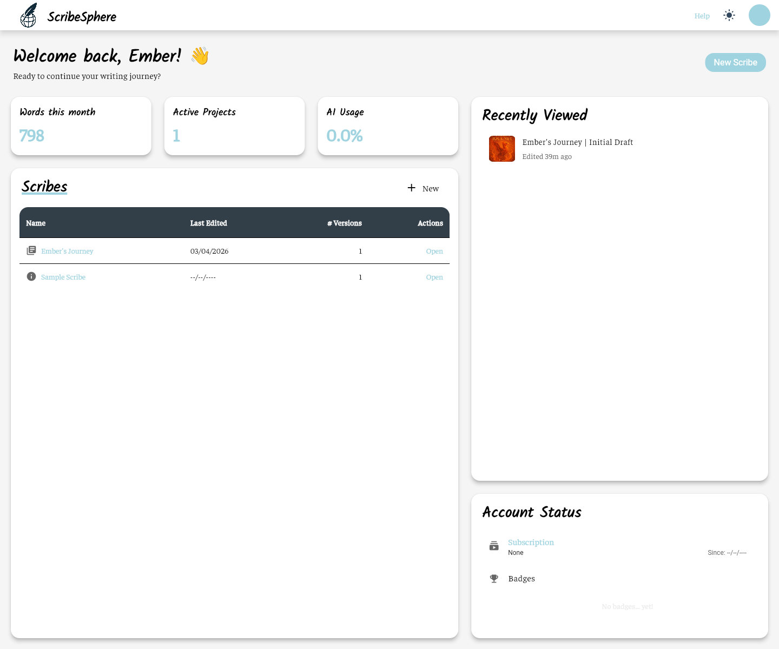
Task: Click the Scribes section heading
Action: tap(44, 187)
